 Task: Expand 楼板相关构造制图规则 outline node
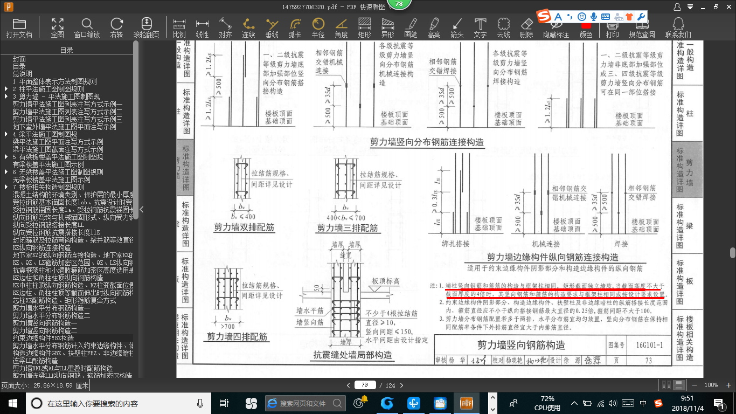pos(6,187)
